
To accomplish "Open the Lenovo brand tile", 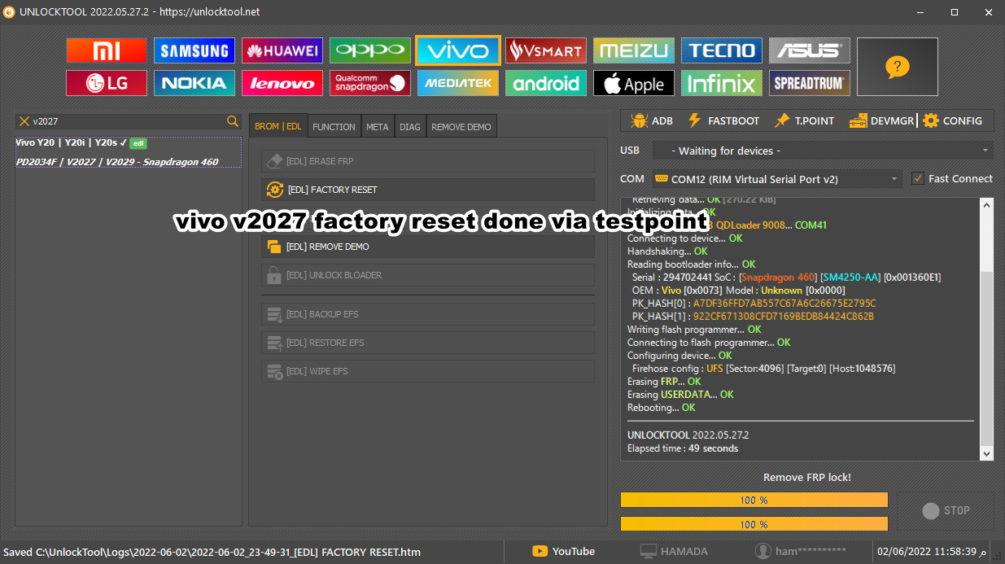I will pos(282,83).
